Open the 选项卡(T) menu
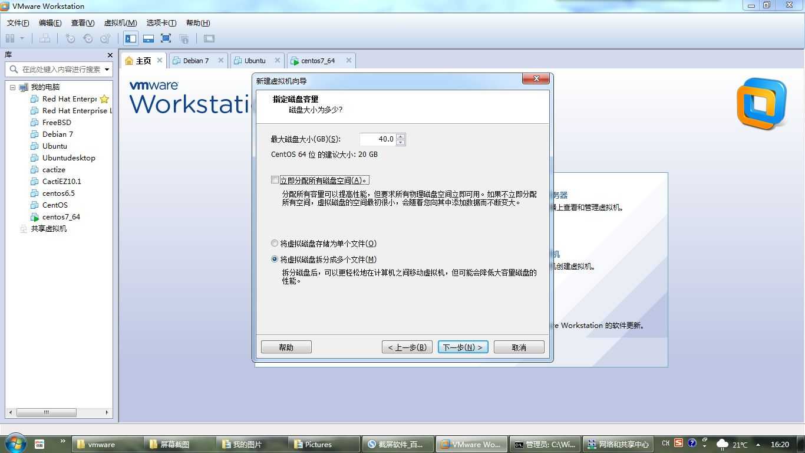The width and height of the screenshot is (805, 453). 161,22
